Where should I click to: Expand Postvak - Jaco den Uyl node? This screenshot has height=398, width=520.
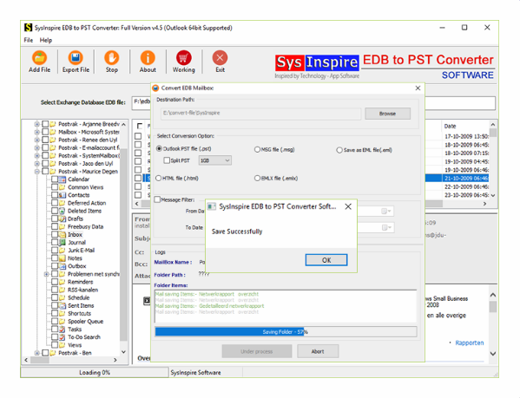(x=37, y=164)
